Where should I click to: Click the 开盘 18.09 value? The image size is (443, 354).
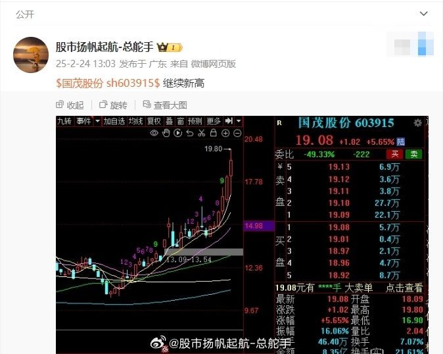click(x=413, y=299)
